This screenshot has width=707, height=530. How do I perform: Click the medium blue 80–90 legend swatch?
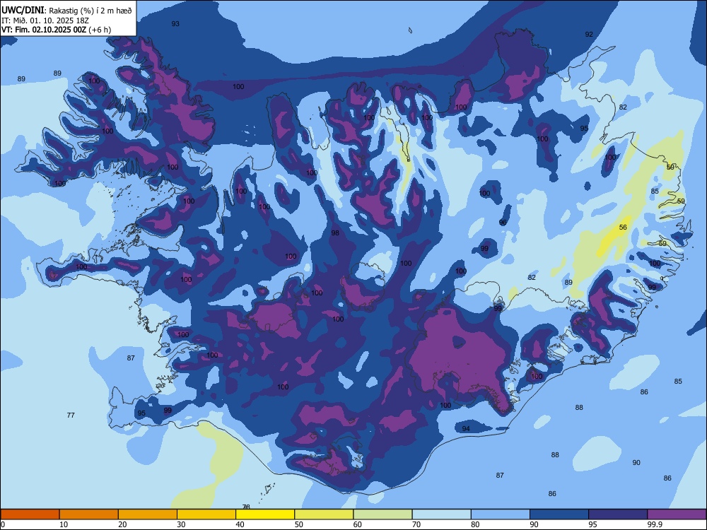coord(501,514)
